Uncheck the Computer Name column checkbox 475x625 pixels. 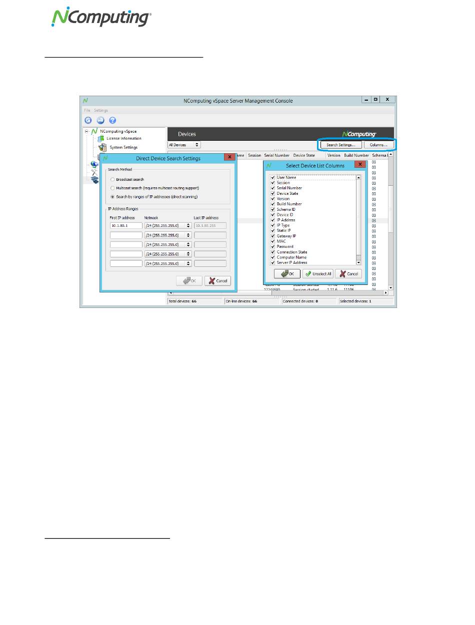272,257
